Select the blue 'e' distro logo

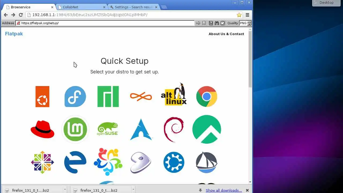(x=75, y=162)
